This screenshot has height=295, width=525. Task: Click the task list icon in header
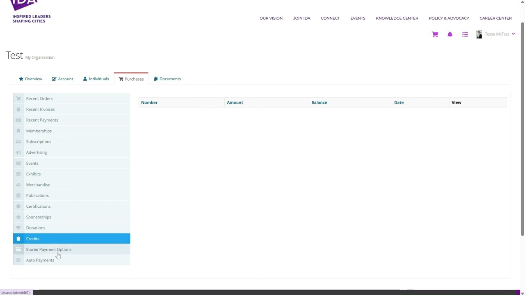(x=465, y=34)
